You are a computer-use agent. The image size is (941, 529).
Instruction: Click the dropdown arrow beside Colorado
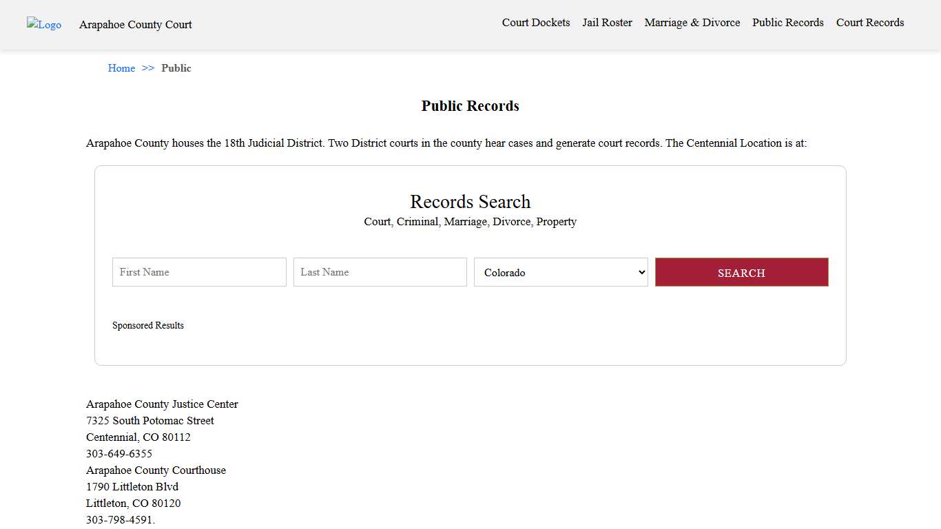[639, 272]
